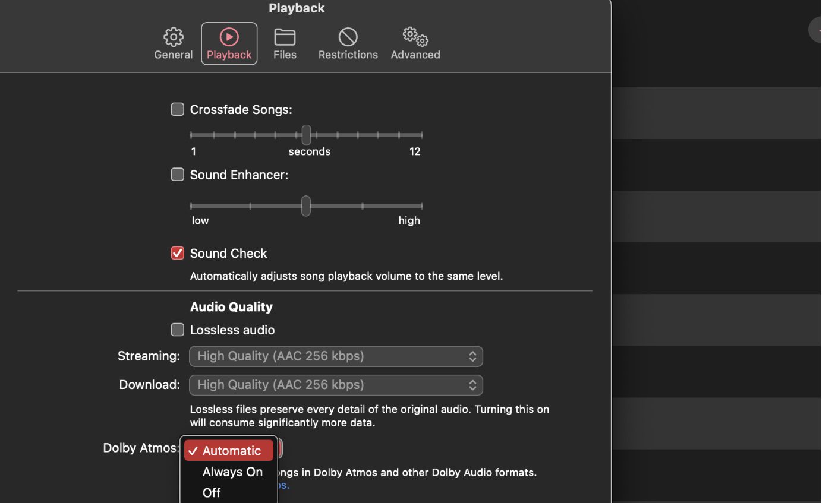Select Off in the Dolby Atmos menu

tap(229, 492)
